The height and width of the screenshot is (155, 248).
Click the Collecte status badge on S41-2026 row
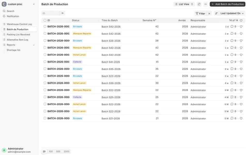point(77,62)
